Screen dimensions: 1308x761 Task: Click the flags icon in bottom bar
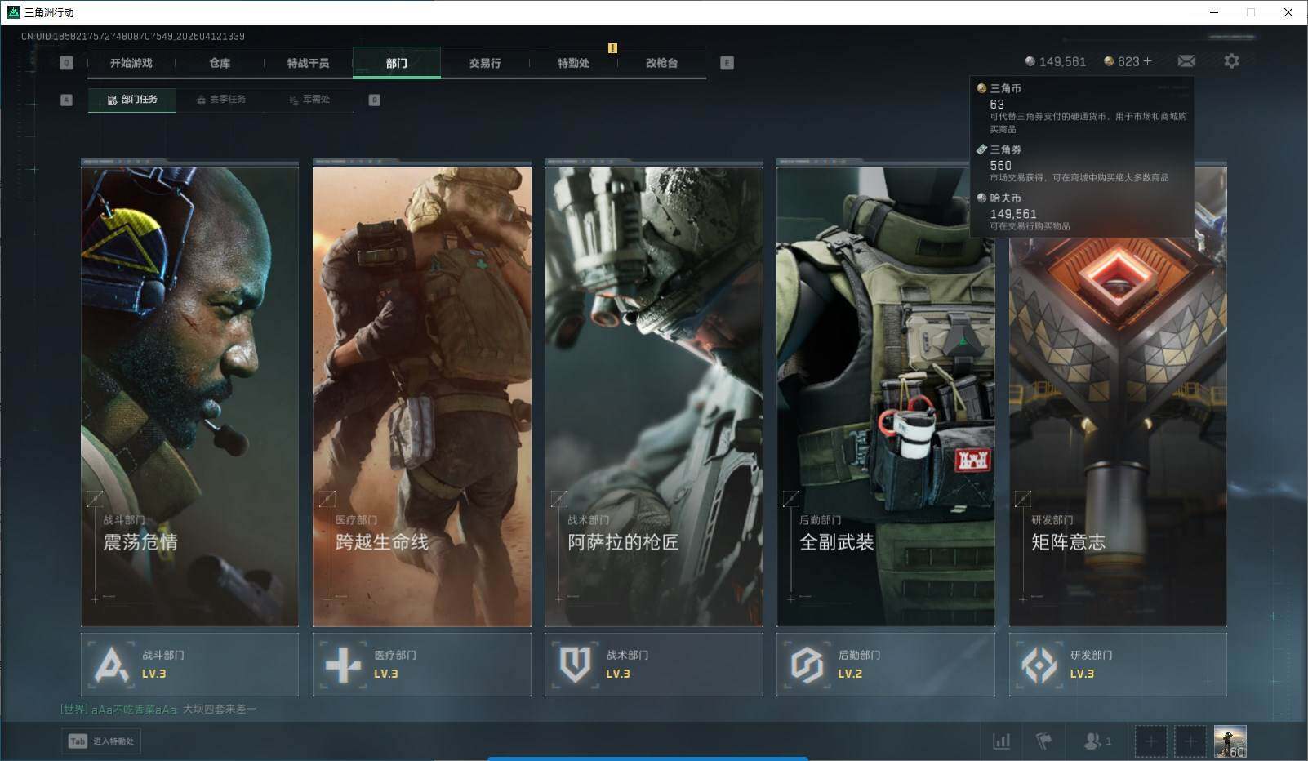pos(1044,741)
